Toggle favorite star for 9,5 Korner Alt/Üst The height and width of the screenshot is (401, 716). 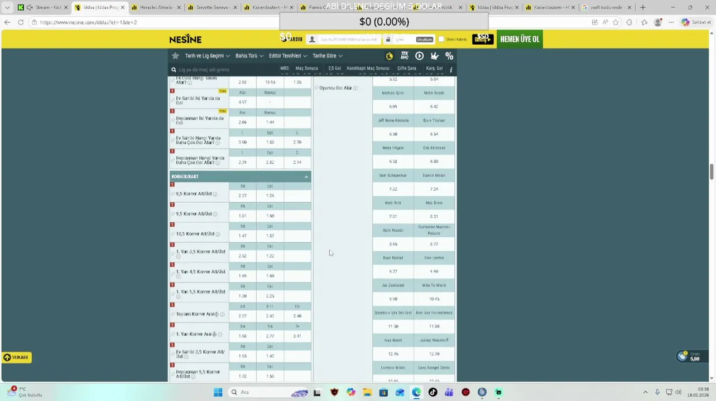coord(173,214)
